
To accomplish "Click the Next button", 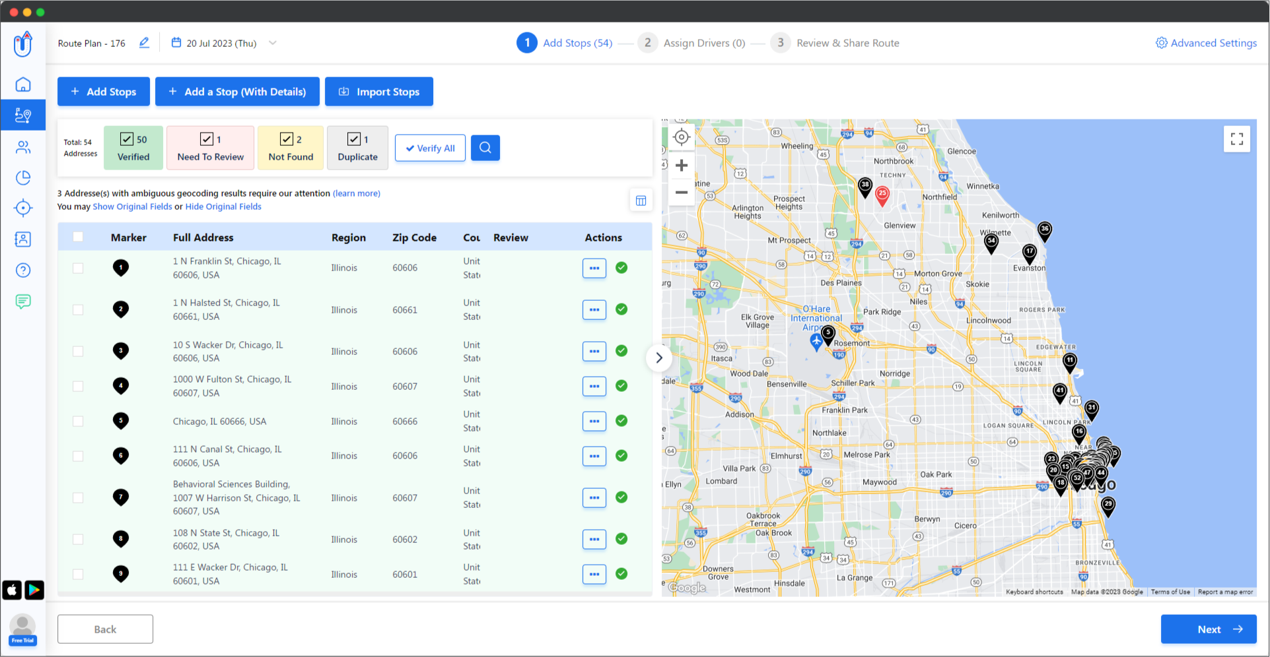I will click(1209, 629).
